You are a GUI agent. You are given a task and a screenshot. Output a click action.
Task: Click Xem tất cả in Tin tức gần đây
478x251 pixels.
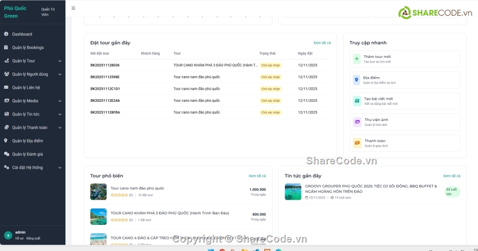[x=451, y=176]
